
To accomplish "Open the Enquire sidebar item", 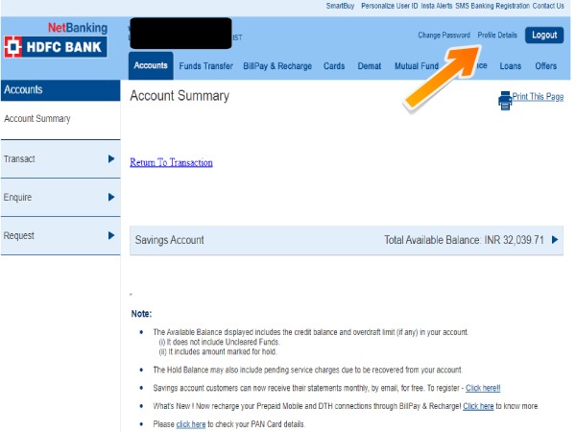I will coord(60,197).
